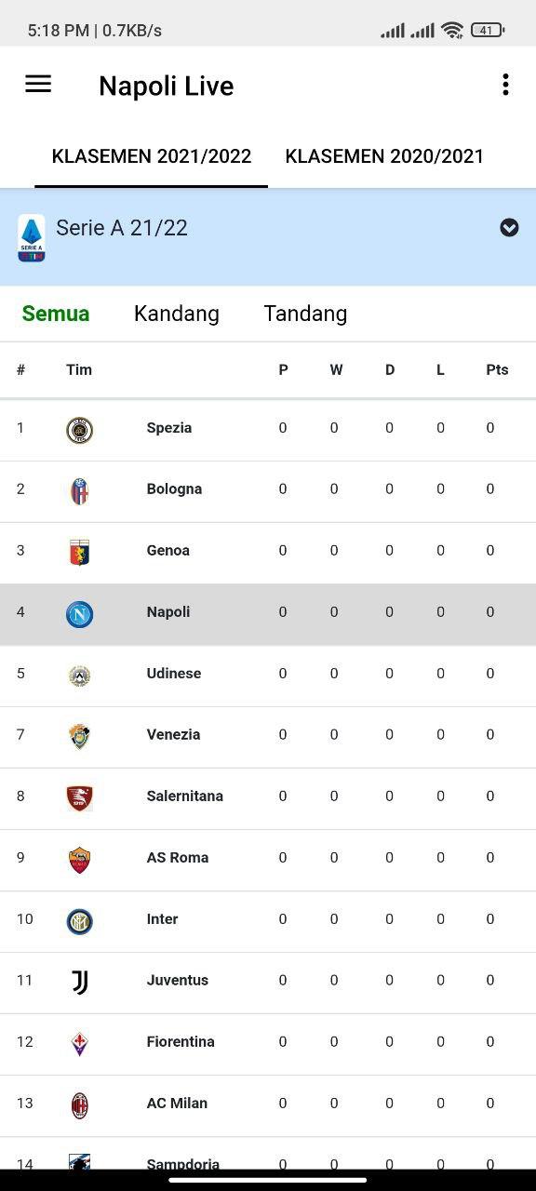The height and width of the screenshot is (1191, 536).
Task: Tap the Napoli club crest
Action: (x=79, y=614)
